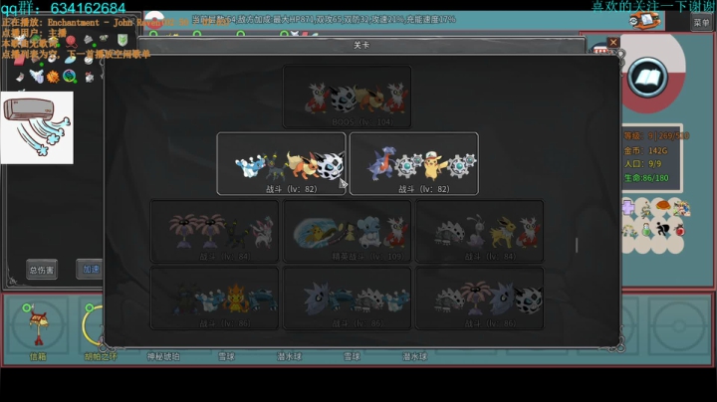Click the white feather wing item icon
The height and width of the screenshot is (402, 717).
pos(37,76)
